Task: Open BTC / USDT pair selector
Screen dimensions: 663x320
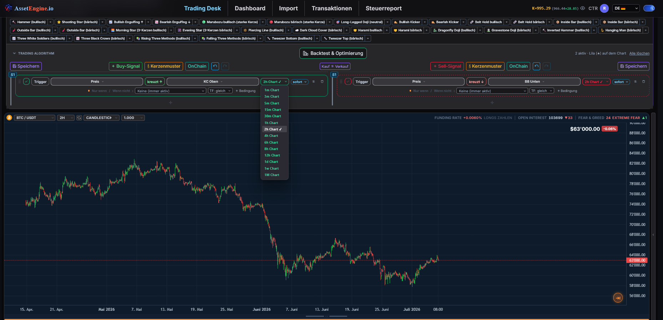Action: 35,118
